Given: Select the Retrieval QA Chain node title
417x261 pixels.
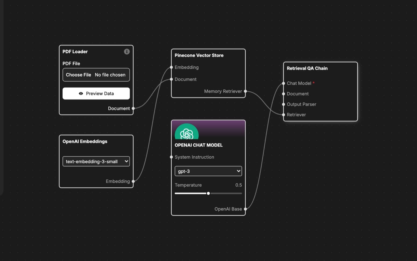Looking at the screenshot, I should pos(307,68).
